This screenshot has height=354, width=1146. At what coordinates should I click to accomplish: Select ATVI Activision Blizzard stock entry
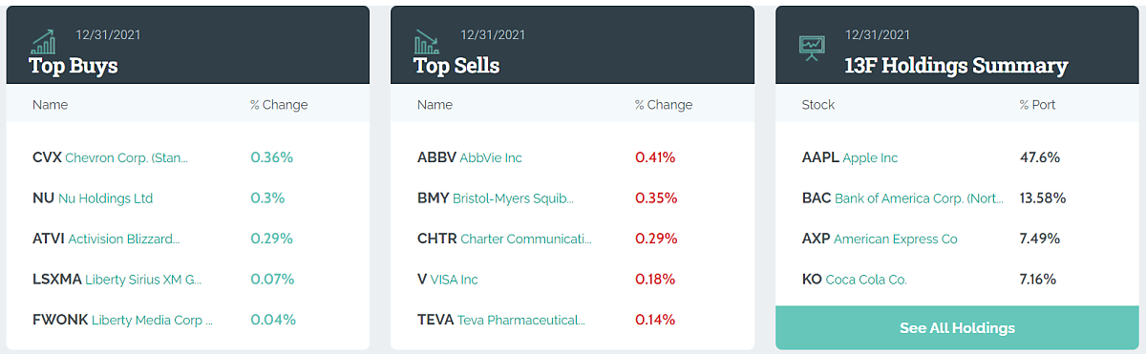(106, 239)
